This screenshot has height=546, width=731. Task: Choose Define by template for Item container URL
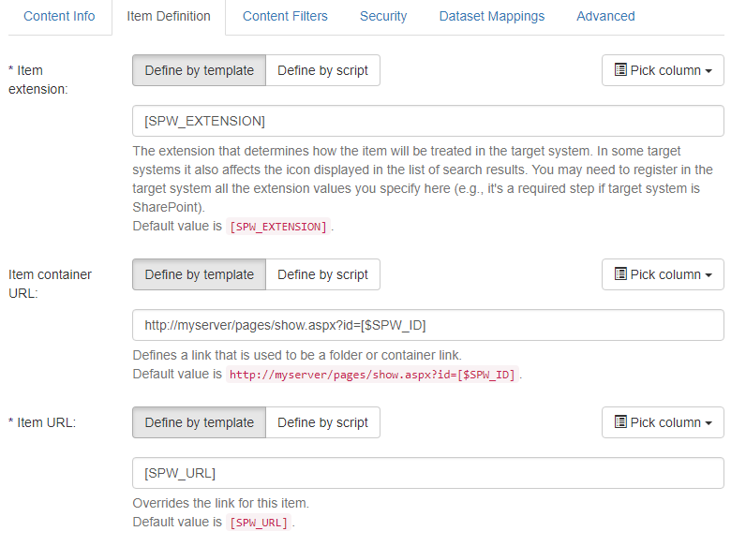pos(199,274)
